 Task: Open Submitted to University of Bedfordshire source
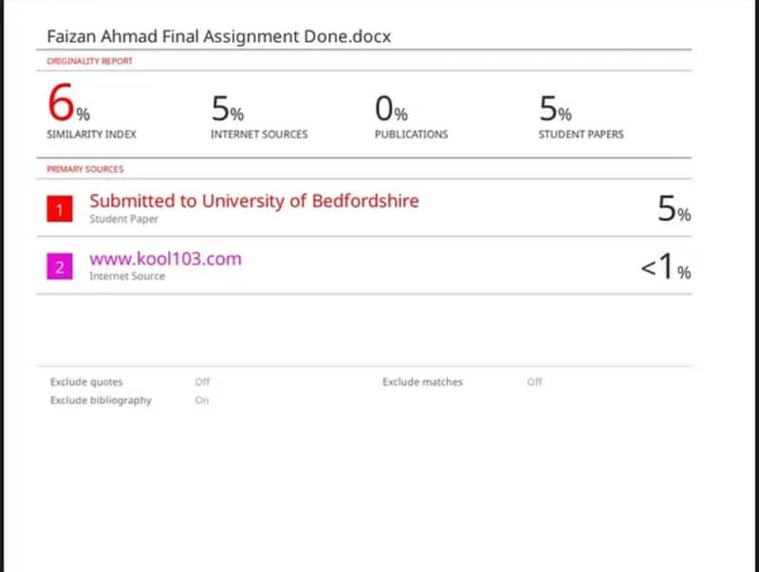point(254,201)
